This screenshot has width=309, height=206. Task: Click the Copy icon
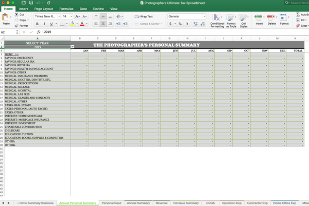(16, 20)
